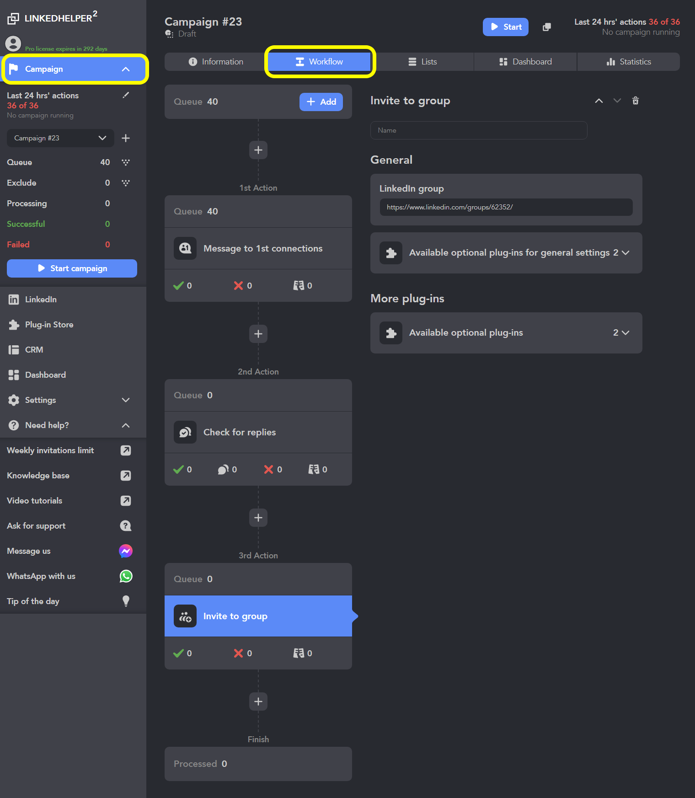The height and width of the screenshot is (798, 695).
Task: Click replied count under Check for replies
Action: (x=227, y=470)
